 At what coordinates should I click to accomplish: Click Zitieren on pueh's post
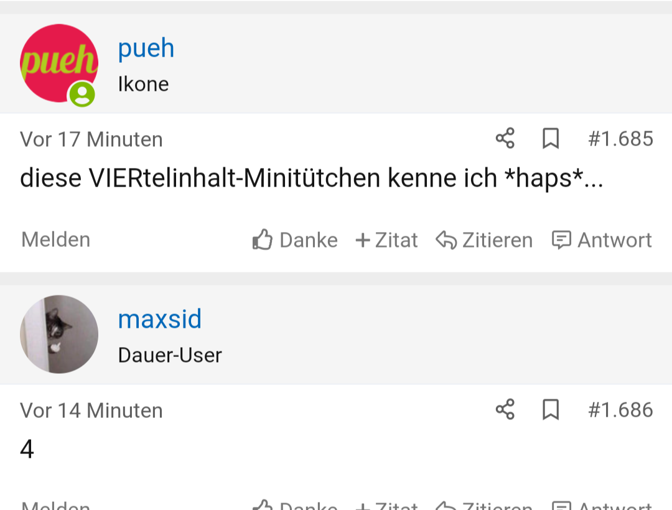[484, 240]
